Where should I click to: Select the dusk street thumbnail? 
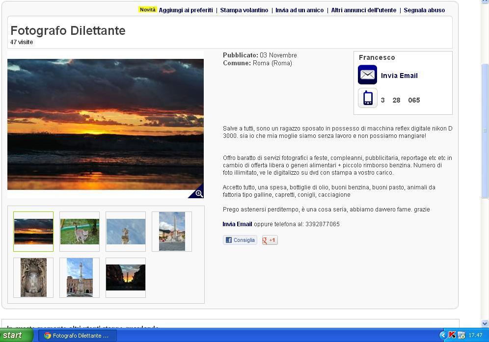pos(126,277)
